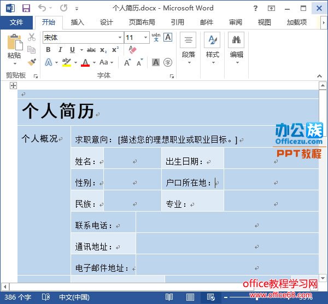Expand the font name dropdown arrow
Image resolution: width=328 pixels, height=304 pixels.
120,38
